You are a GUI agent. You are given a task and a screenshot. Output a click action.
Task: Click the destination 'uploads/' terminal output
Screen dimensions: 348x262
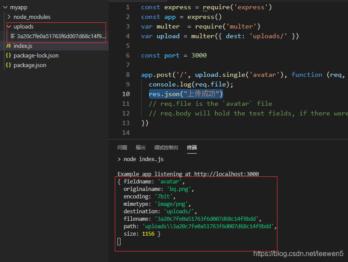pos(160,212)
